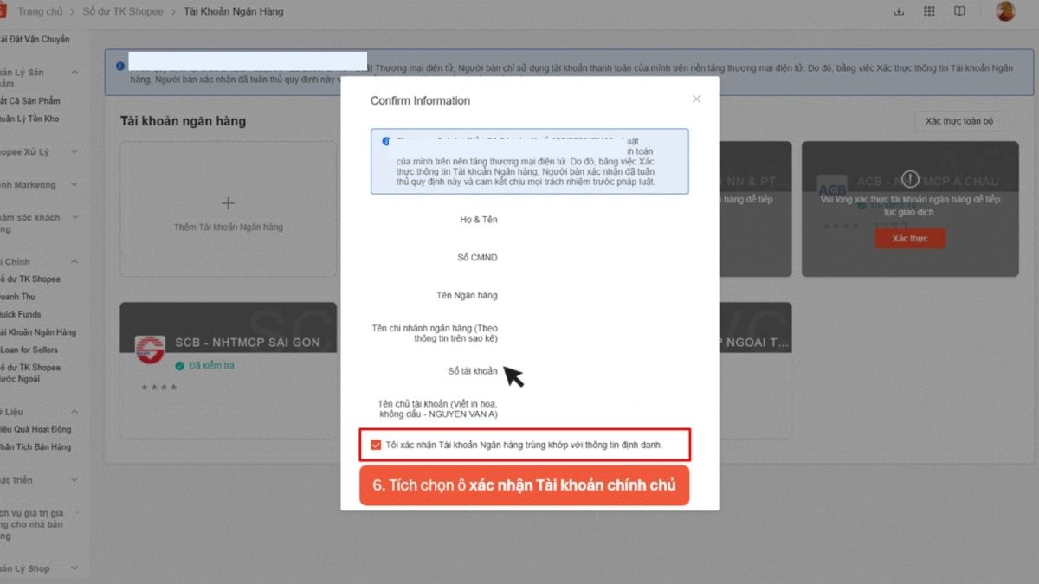
Task: Collapse the Quản Lý Sản Phẩm sidebar section
Action: [x=74, y=73]
